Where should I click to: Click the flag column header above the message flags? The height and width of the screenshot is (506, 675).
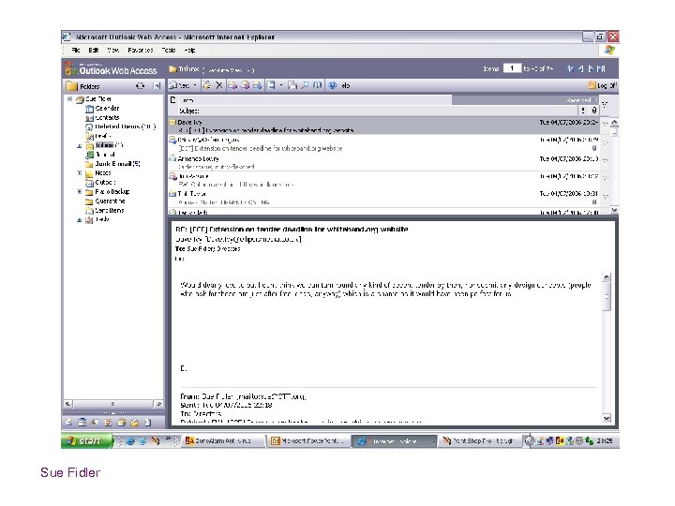point(605,104)
